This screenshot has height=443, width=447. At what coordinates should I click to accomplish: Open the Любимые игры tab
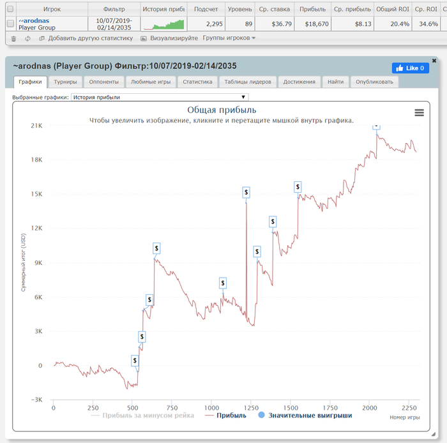point(151,82)
